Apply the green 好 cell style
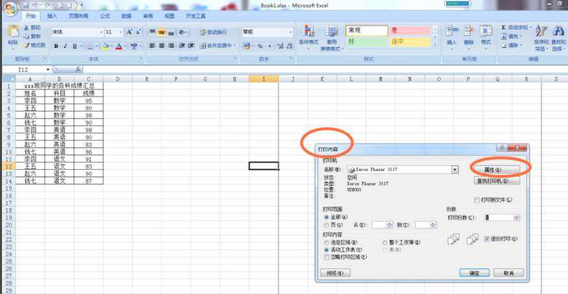This screenshot has width=568, height=294. [367, 41]
